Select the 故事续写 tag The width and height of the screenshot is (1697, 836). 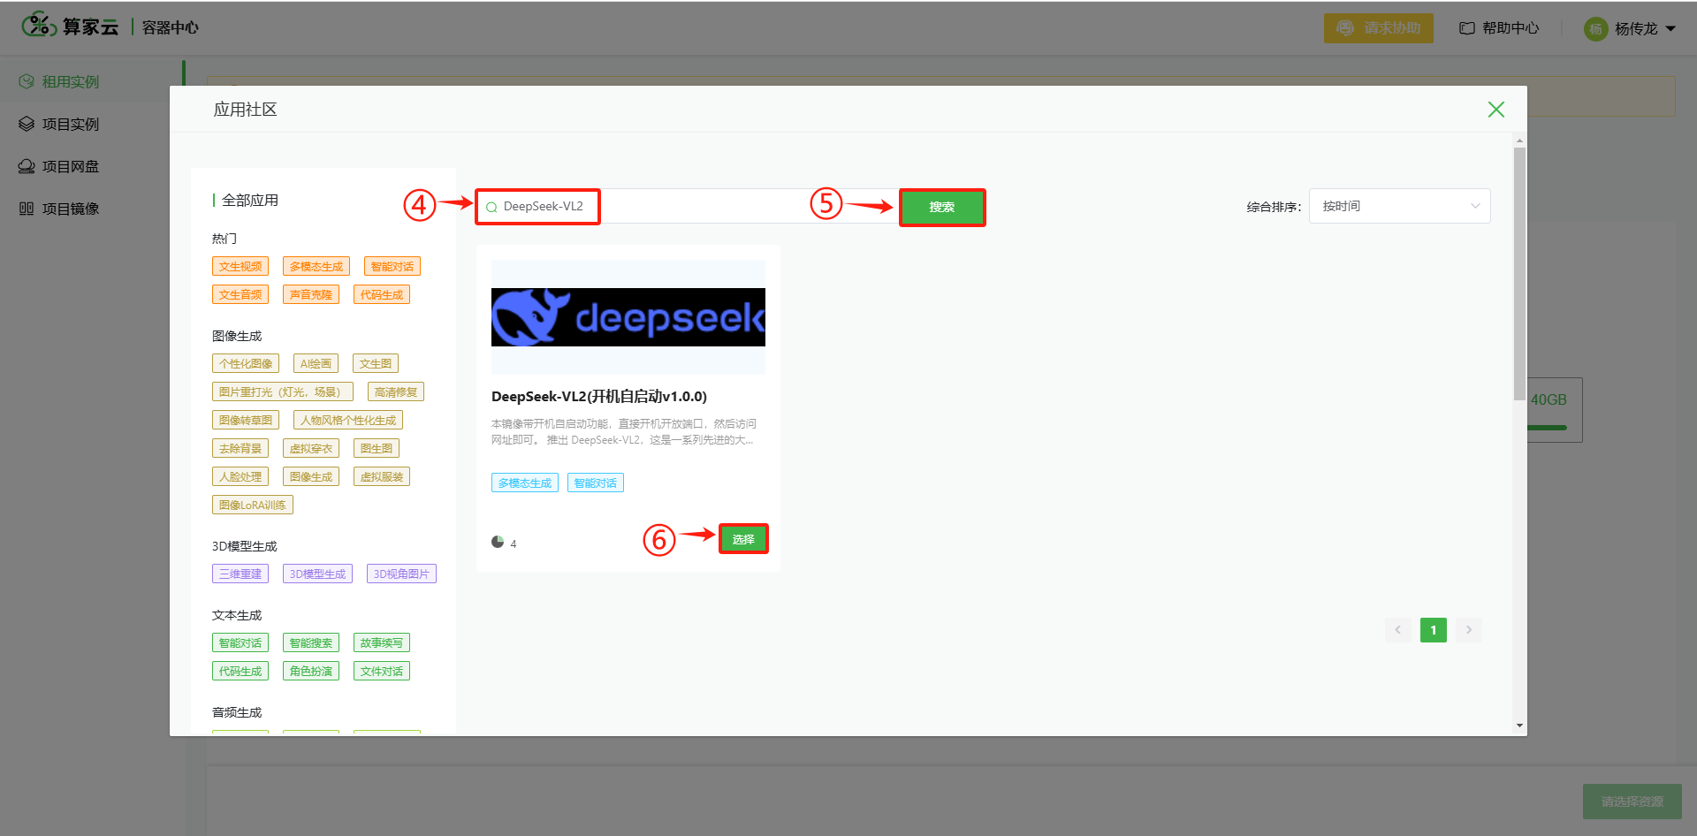382,643
